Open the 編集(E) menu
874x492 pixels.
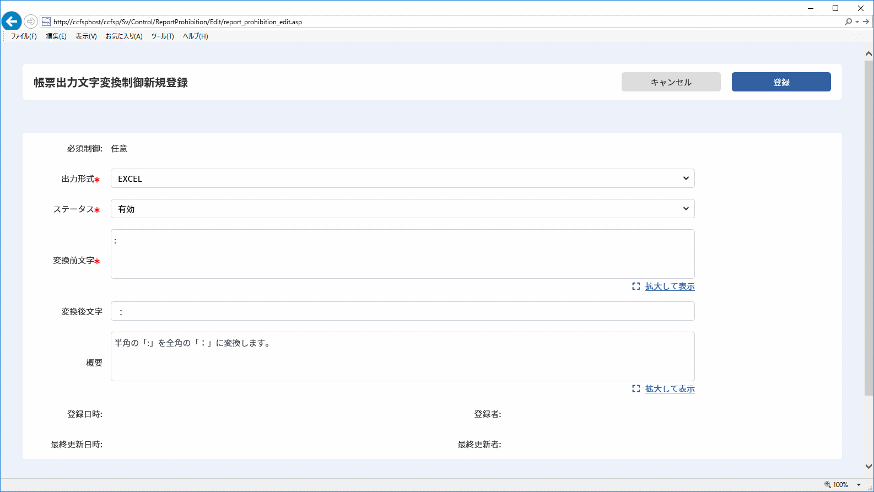(56, 36)
